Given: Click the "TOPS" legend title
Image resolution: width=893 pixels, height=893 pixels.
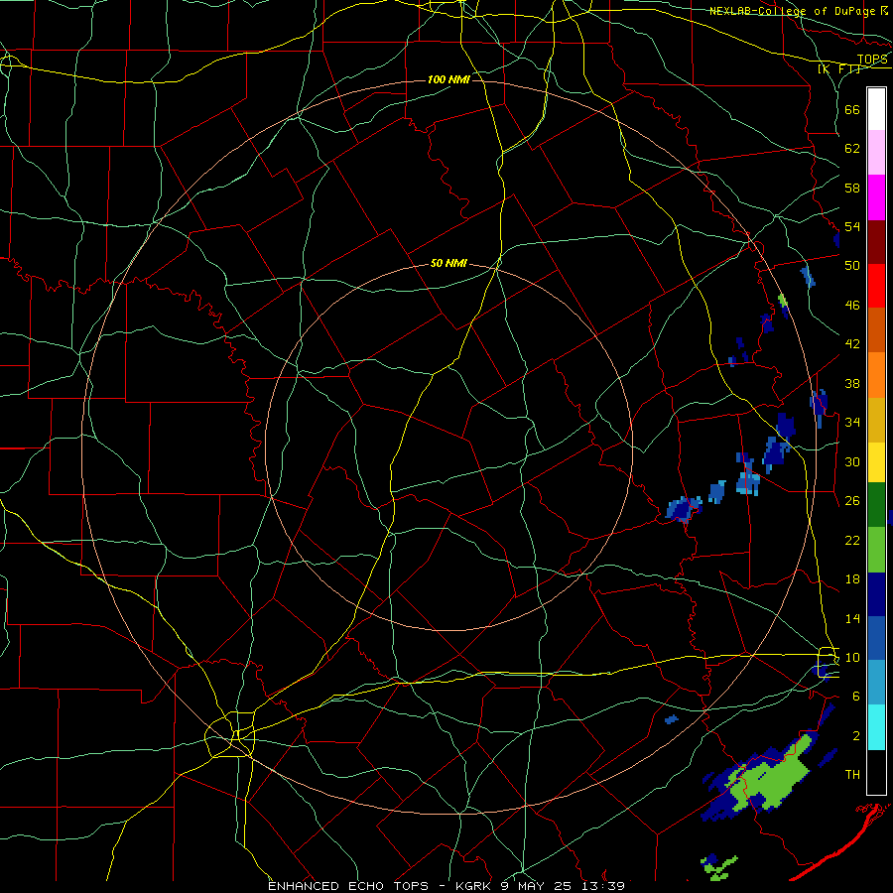Looking at the screenshot, I should 872,59.
